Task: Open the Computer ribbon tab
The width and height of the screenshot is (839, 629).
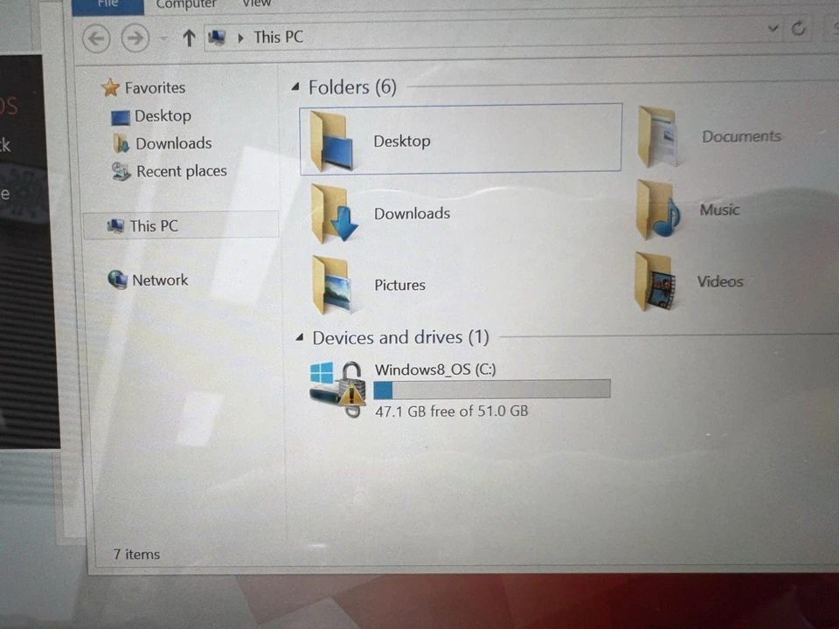Action: point(186,5)
